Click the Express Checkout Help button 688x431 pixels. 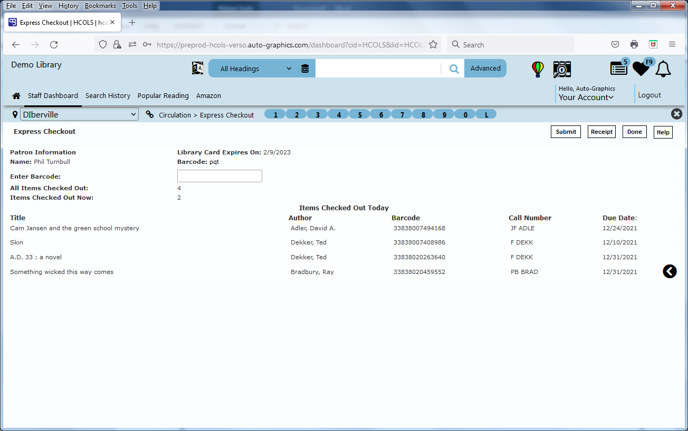663,132
